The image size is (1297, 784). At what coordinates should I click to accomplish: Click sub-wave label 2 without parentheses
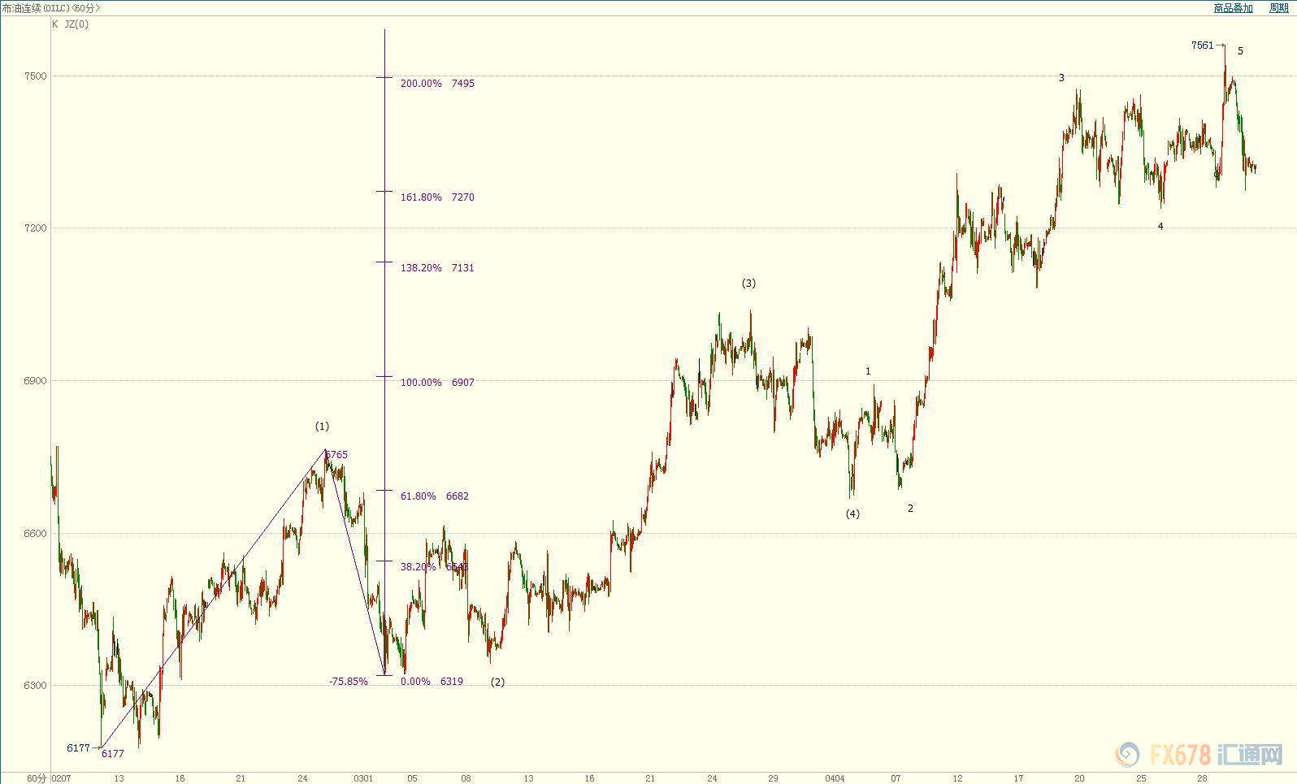910,509
